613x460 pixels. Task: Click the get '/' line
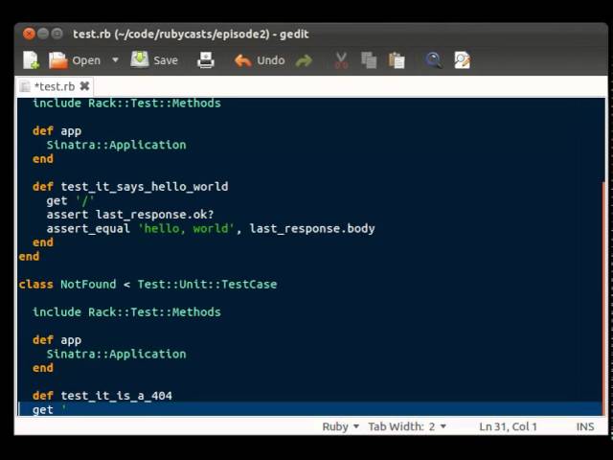pyautogui.click(x=70, y=200)
